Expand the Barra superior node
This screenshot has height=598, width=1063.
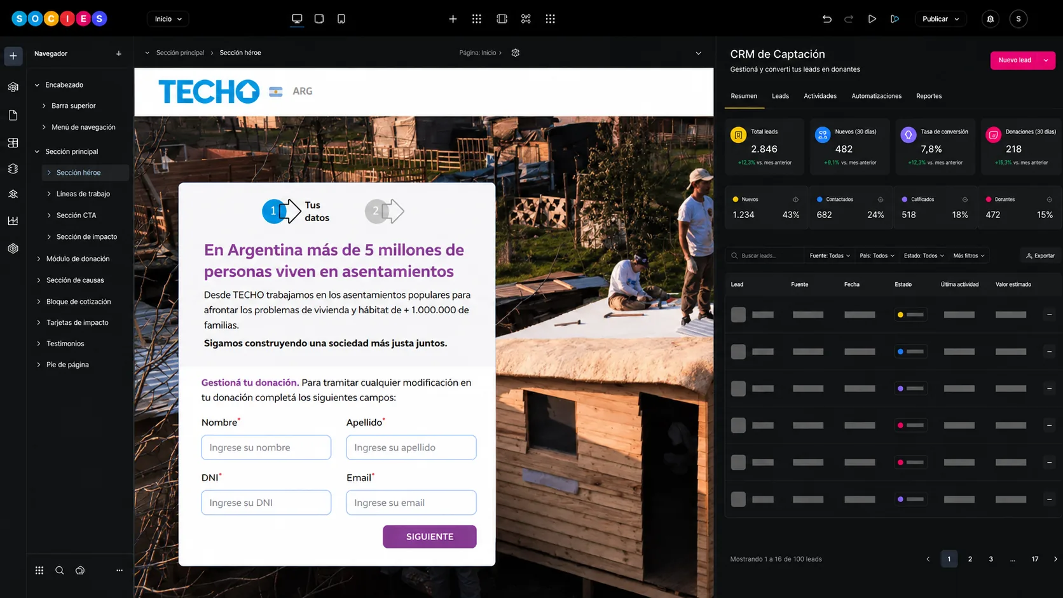coord(44,106)
